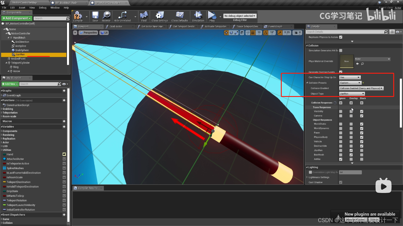Toggle rotation snap angle icon
Screen dimensions: 403x226
tap(266, 33)
